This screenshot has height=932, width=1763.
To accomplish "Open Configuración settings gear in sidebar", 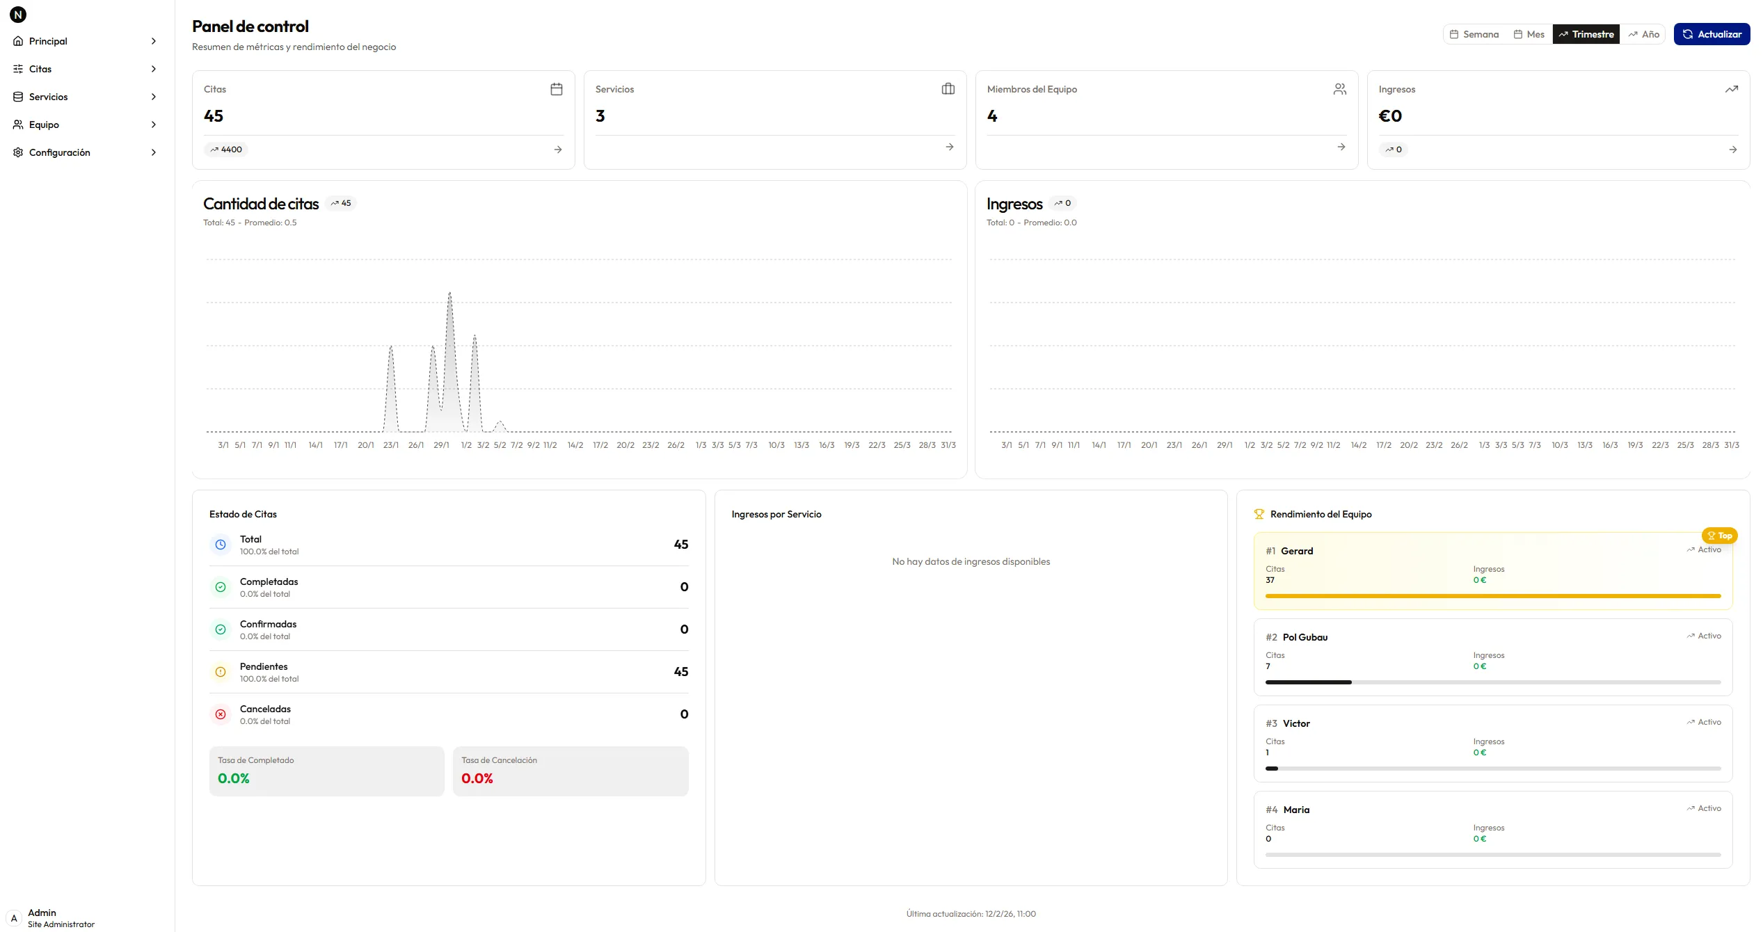I will point(19,152).
